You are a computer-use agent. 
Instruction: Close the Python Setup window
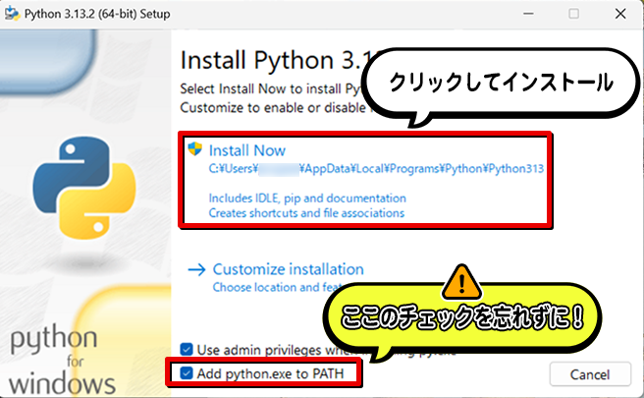[x=620, y=14]
